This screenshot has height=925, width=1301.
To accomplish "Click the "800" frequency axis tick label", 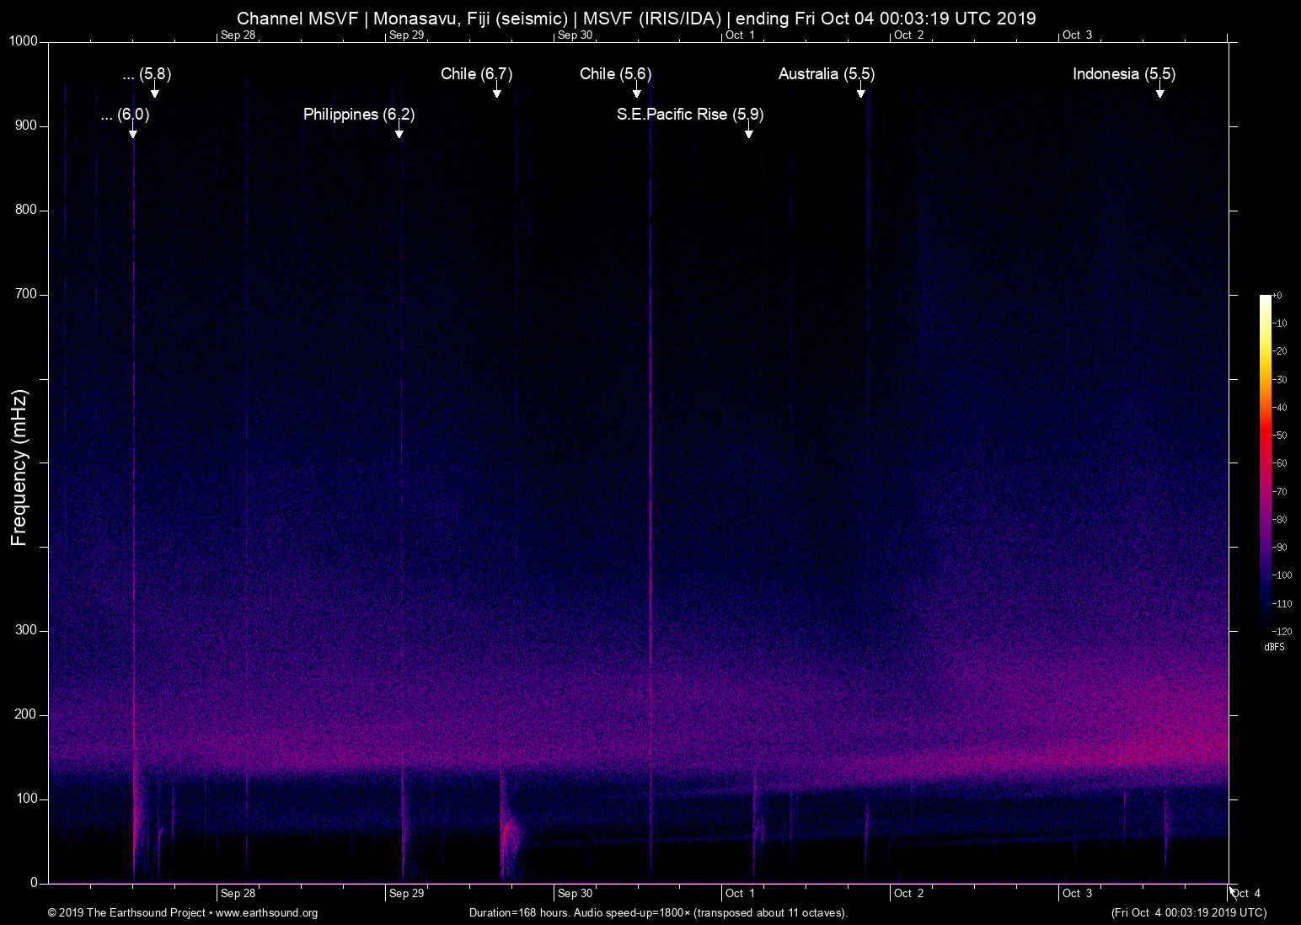I will pos(27,210).
